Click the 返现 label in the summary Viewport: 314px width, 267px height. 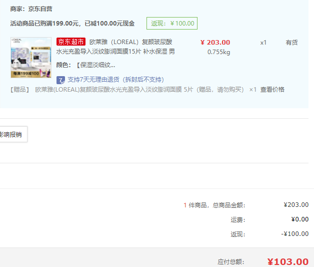(238, 234)
